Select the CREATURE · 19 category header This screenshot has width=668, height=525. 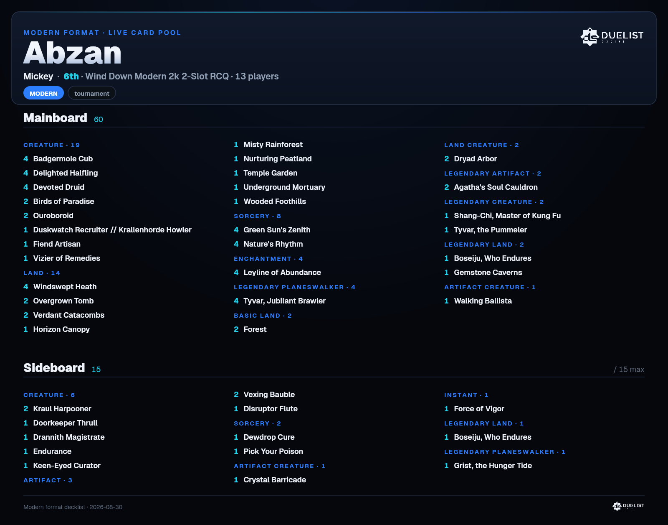pos(51,145)
